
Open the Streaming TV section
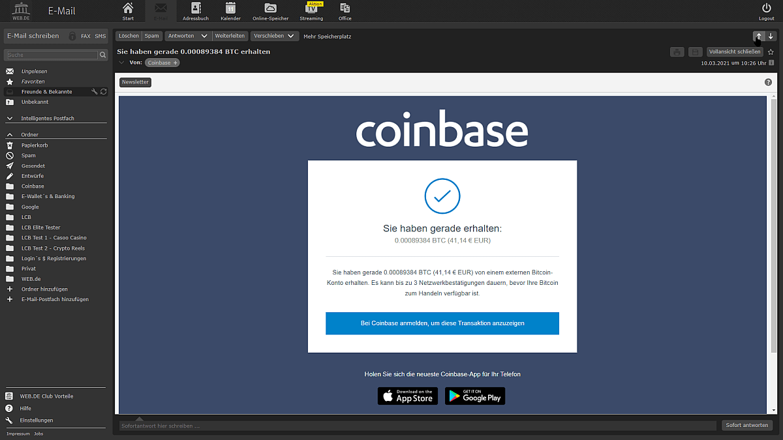click(x=311, y=11)
